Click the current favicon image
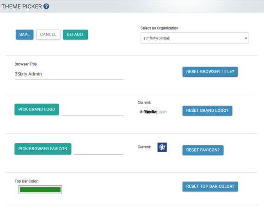 click(162, 147)
